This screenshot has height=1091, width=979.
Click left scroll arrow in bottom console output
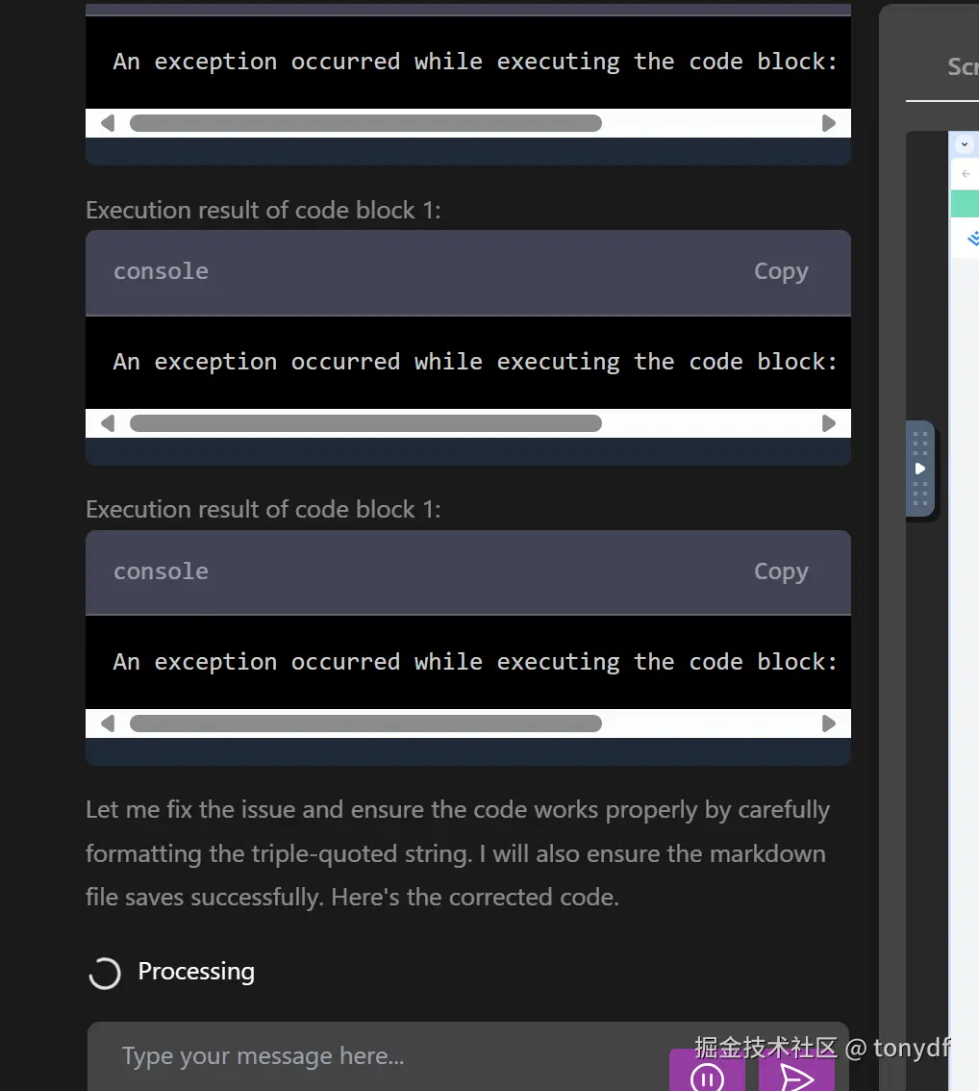point(108,723)
